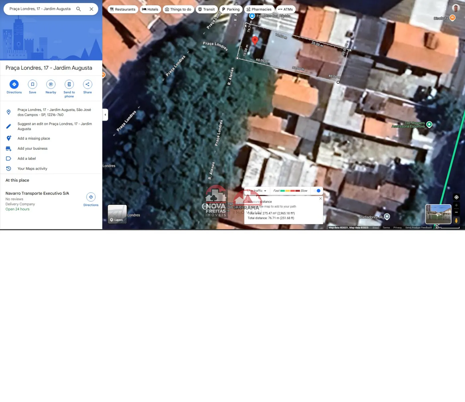
Task: Toggle the live traffic switch
Action: pyautogui.click(x=317, y=191)
